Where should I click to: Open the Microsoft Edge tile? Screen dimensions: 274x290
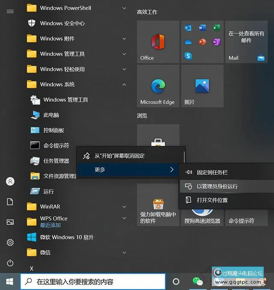click(x=158, y=86)
